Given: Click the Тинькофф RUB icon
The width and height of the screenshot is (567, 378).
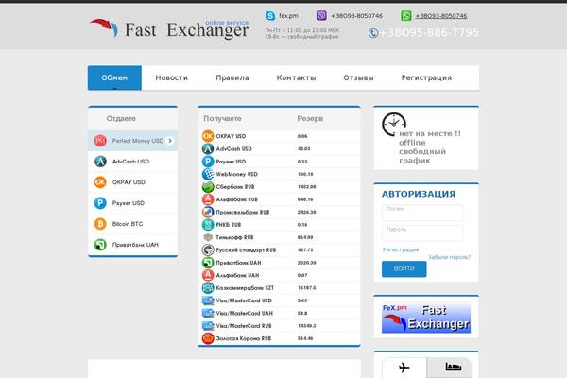Looking at the screenshot, I should (x=208, y=237).
